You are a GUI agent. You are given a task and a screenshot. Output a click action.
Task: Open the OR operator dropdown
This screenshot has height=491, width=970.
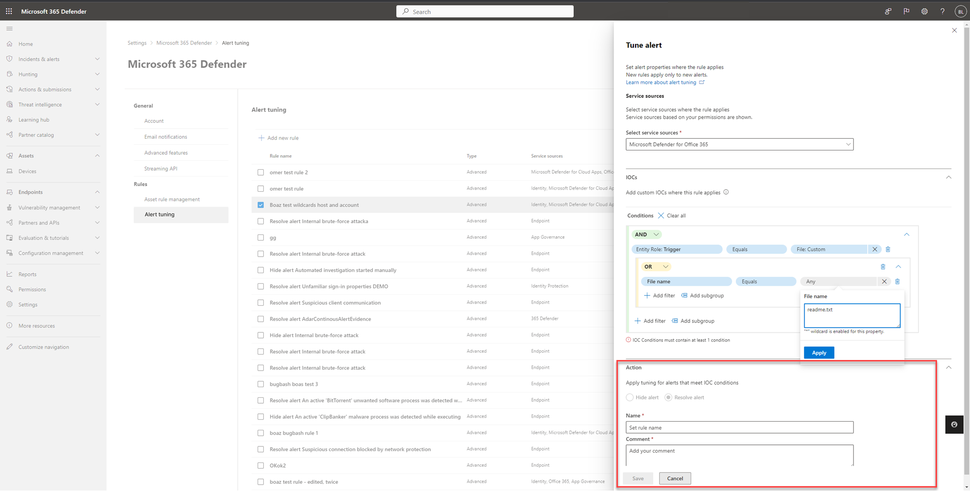coord(656,267)
